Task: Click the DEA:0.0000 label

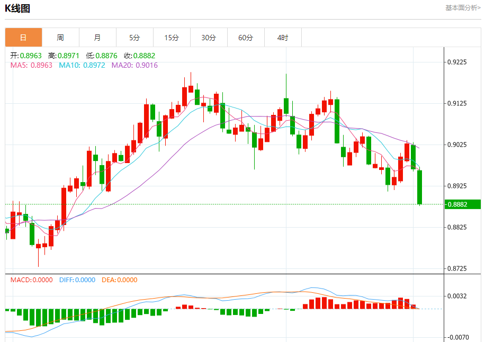Action: 119,280
